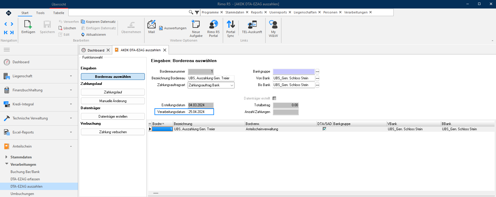
Task: Click the Manuelle Änderung button
Action: coord(113,101)
